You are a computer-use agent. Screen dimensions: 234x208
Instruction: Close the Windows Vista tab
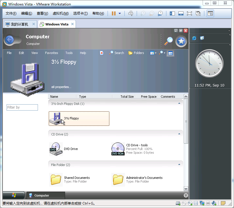point(72,24)
